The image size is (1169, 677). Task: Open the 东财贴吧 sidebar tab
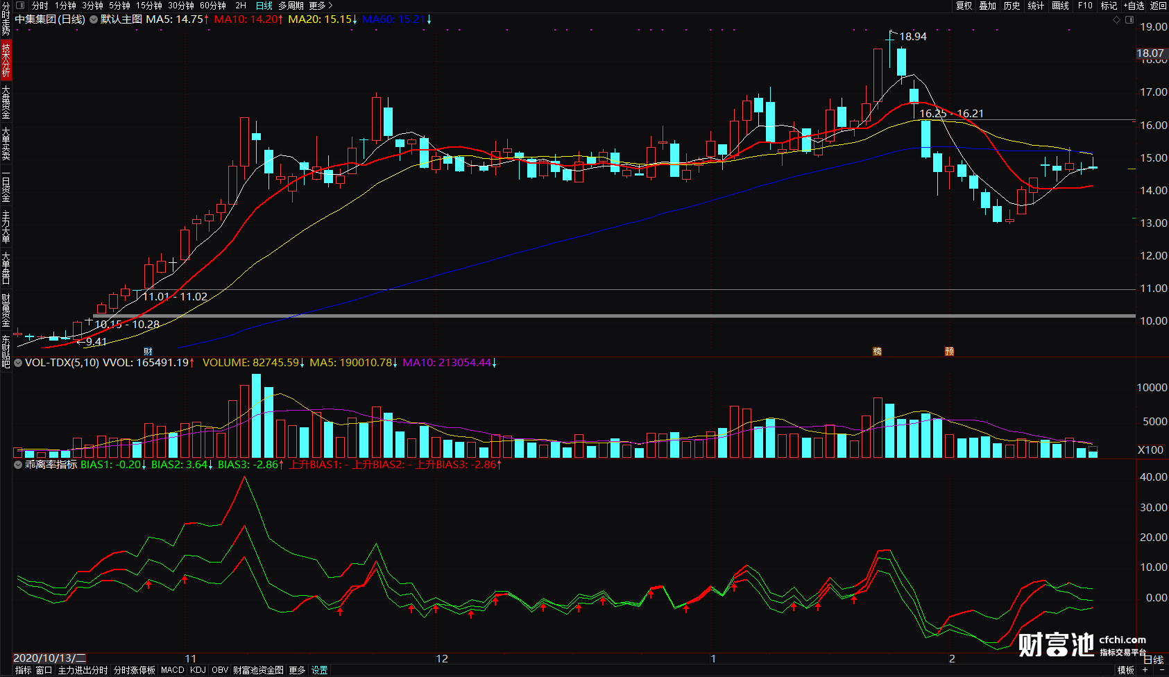click(x=6, y=352)
